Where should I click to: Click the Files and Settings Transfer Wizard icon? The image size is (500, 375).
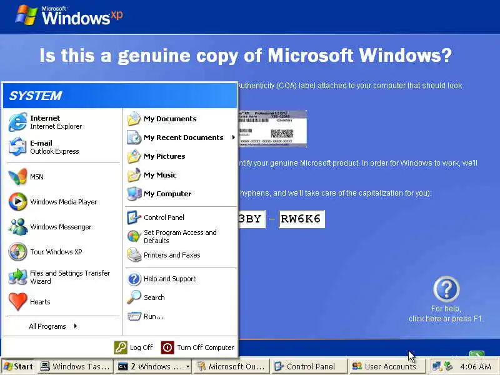[x=17, y=276]
